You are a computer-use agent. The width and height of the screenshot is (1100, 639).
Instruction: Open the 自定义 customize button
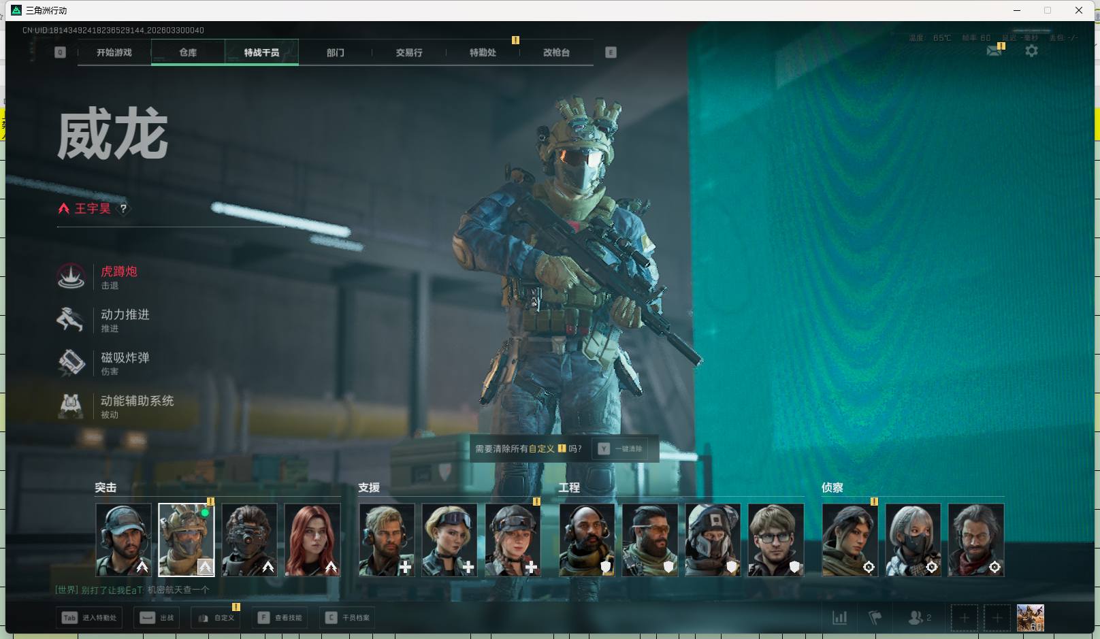216,618
